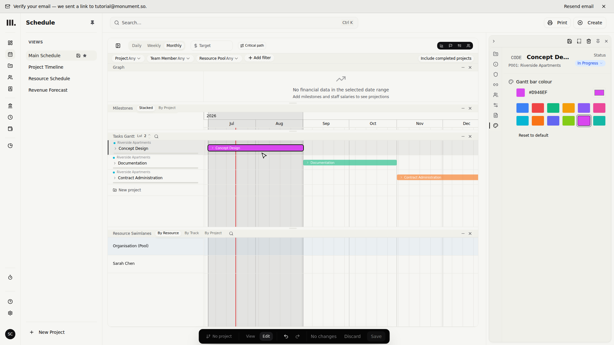
Task: Switch to the Weekly view tab
Action: (154, 46)
